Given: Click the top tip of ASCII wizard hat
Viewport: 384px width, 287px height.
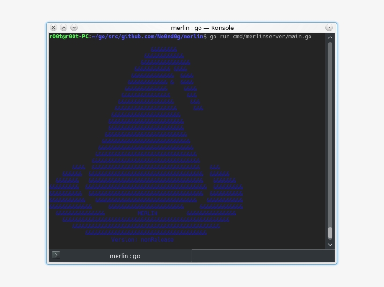Looking at the screenshot, I should click(164, 49).
